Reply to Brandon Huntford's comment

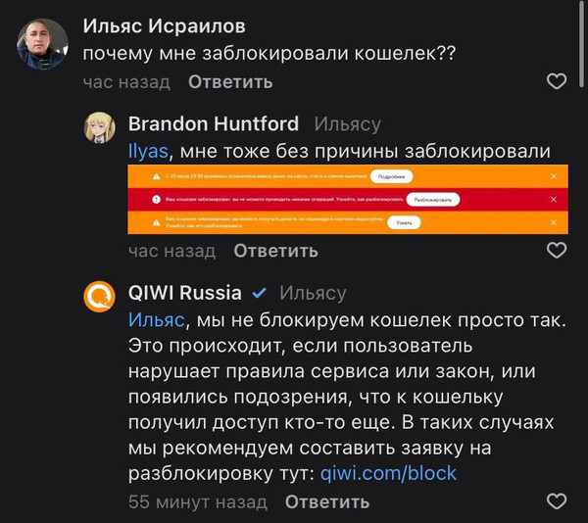click(275, 251)
